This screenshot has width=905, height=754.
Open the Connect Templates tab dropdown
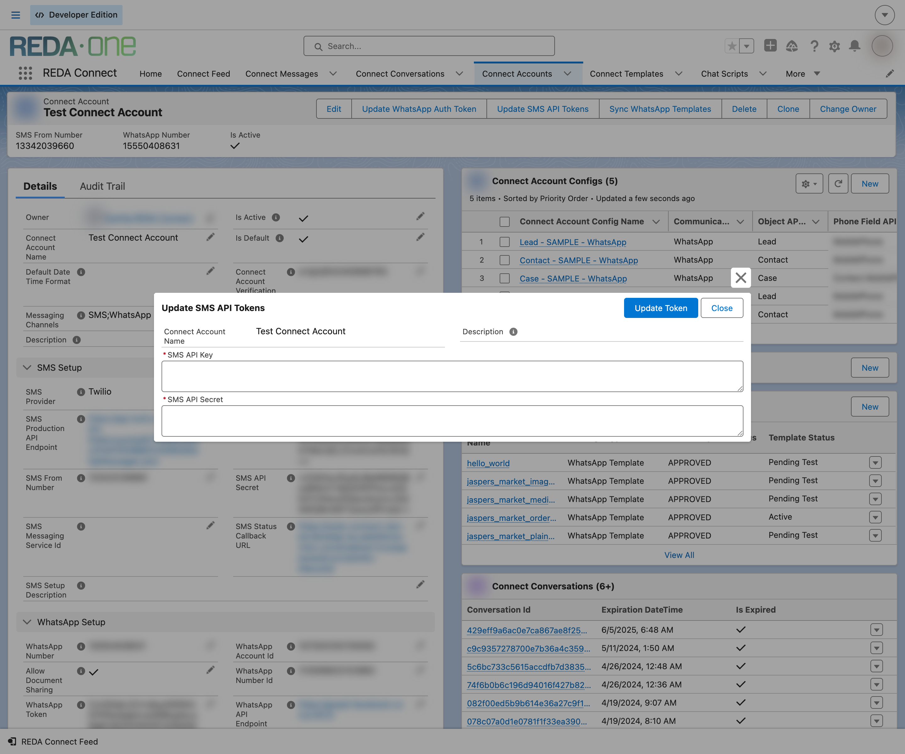pyautogui.click(x=679, y=74)
